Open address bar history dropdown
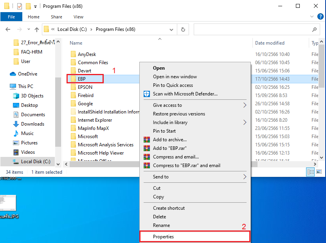326x243 pixels. 171,29
